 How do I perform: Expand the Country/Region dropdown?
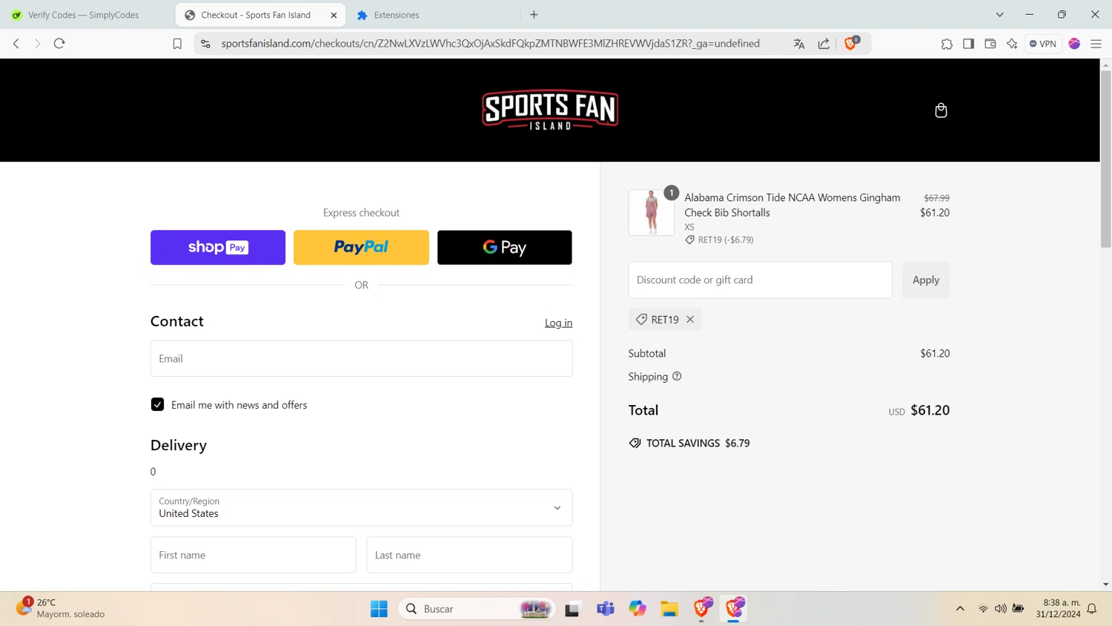(362, 507)
